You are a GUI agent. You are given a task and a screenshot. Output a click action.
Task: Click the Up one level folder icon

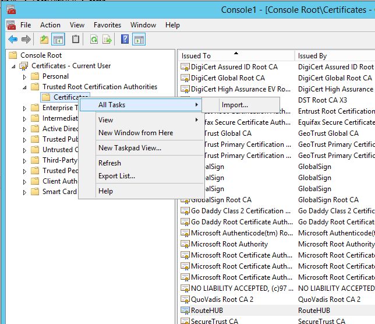44,39
